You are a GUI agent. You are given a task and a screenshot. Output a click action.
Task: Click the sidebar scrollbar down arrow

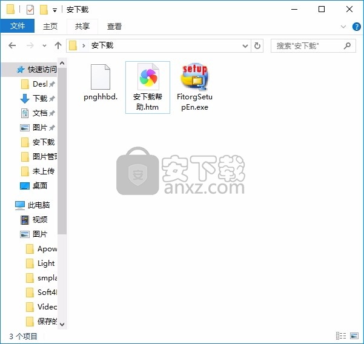pos(62,324)
